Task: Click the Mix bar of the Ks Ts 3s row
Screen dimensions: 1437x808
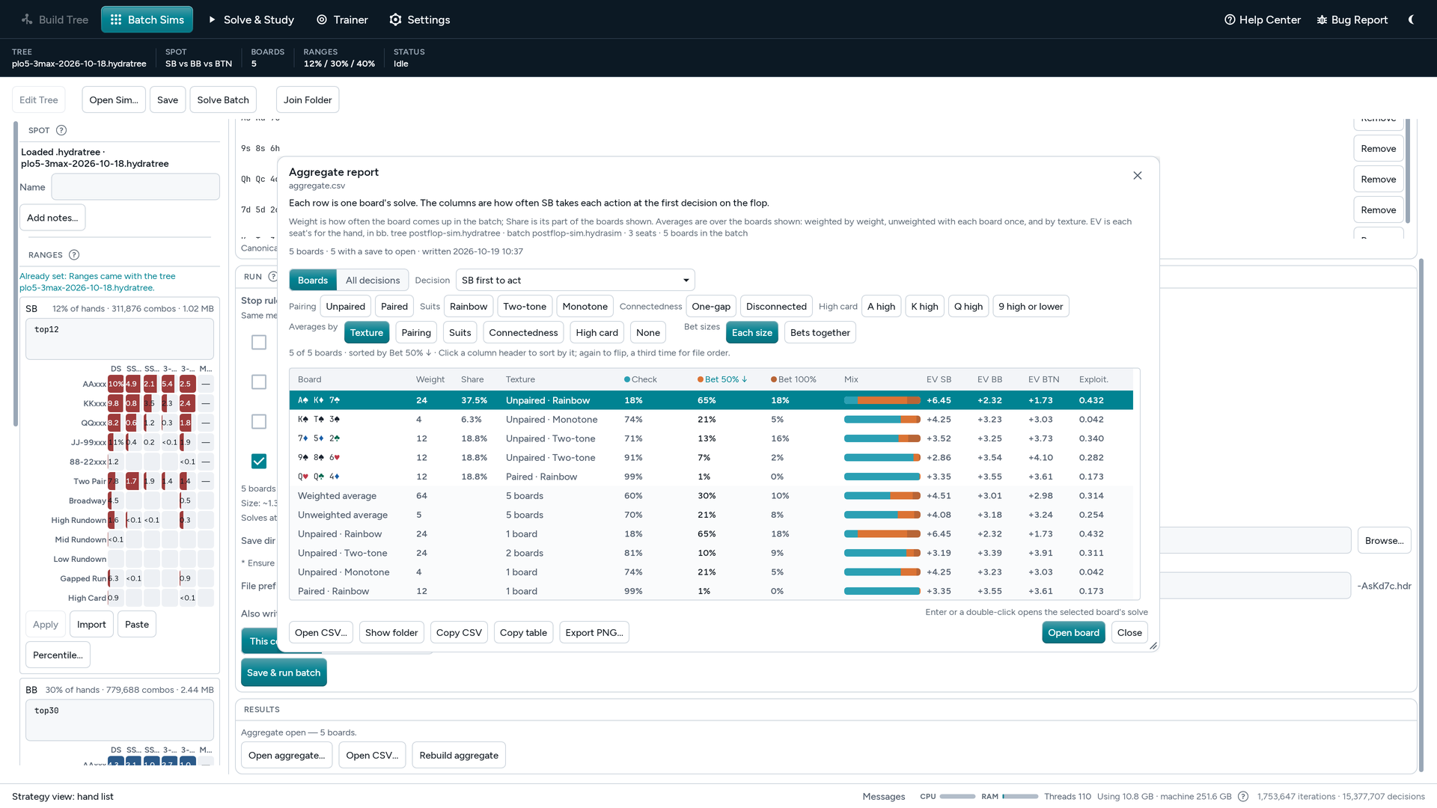Action: point(882,420)
